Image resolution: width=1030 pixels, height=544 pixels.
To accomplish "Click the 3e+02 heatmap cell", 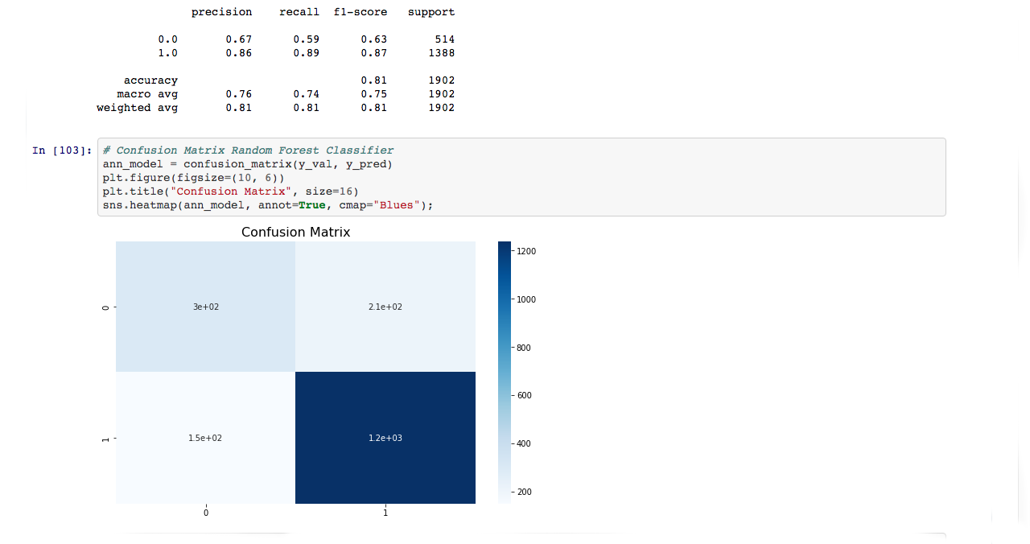I will [205, 306].
